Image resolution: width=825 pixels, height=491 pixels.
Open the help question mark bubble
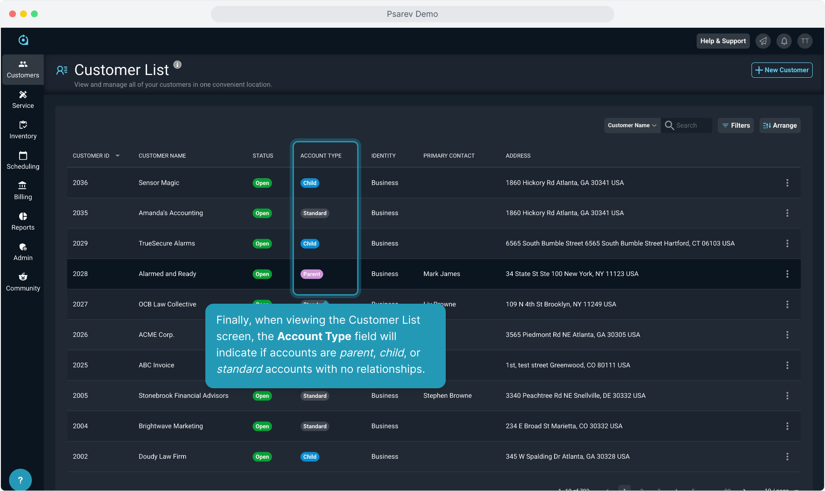[20, 480]
